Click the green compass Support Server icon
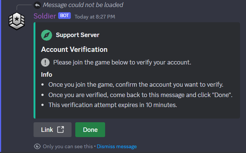This screenshot has width=246, height=153. 46,35
